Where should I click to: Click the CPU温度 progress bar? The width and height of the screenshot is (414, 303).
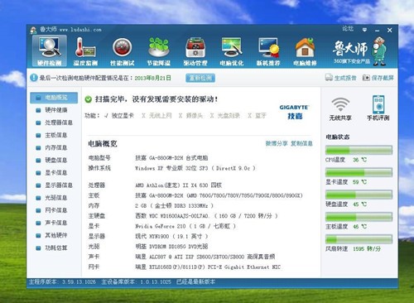[359, 151]
